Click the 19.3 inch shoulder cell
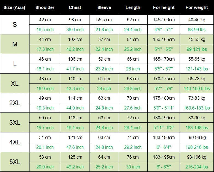 (45, 108)
